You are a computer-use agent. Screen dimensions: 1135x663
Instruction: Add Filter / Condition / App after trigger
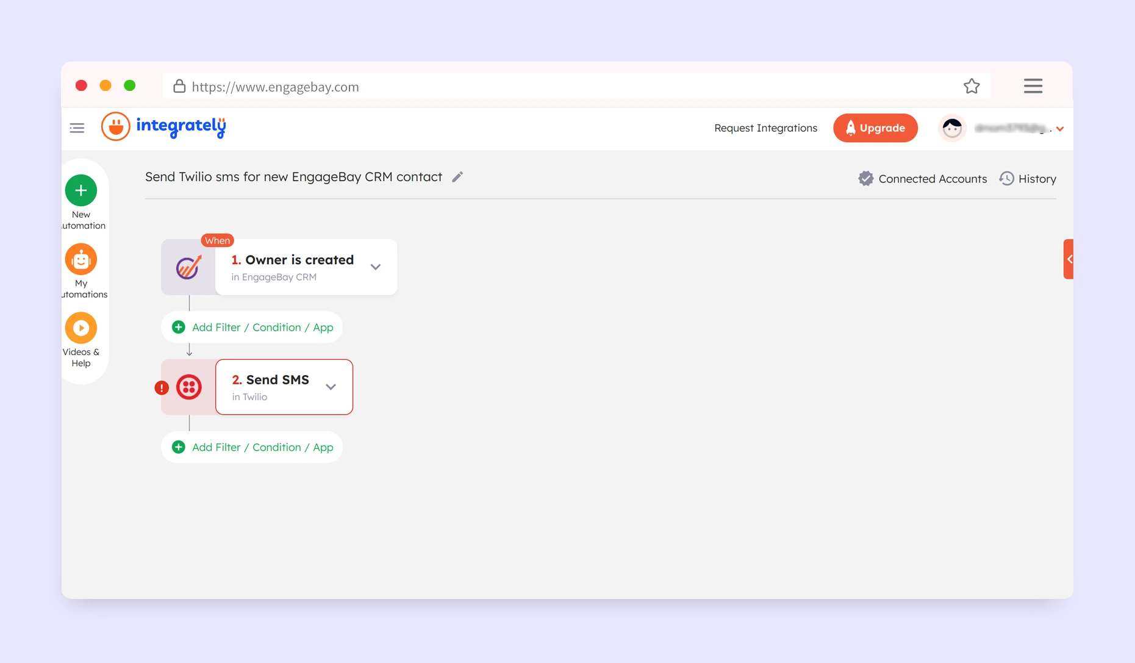(252, 328)
